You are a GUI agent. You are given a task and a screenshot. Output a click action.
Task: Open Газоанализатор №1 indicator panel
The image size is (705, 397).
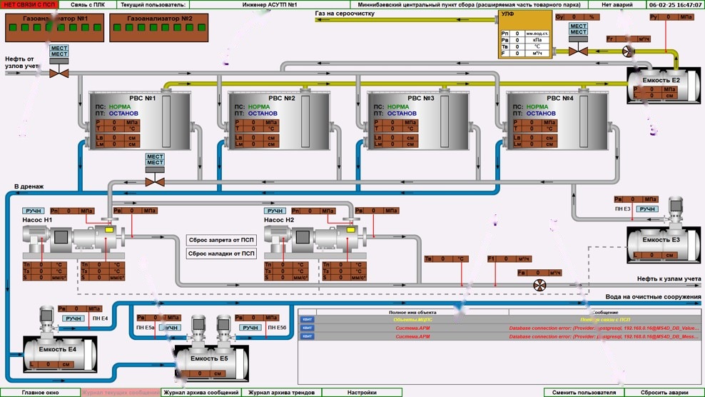(x=54, y=27)
